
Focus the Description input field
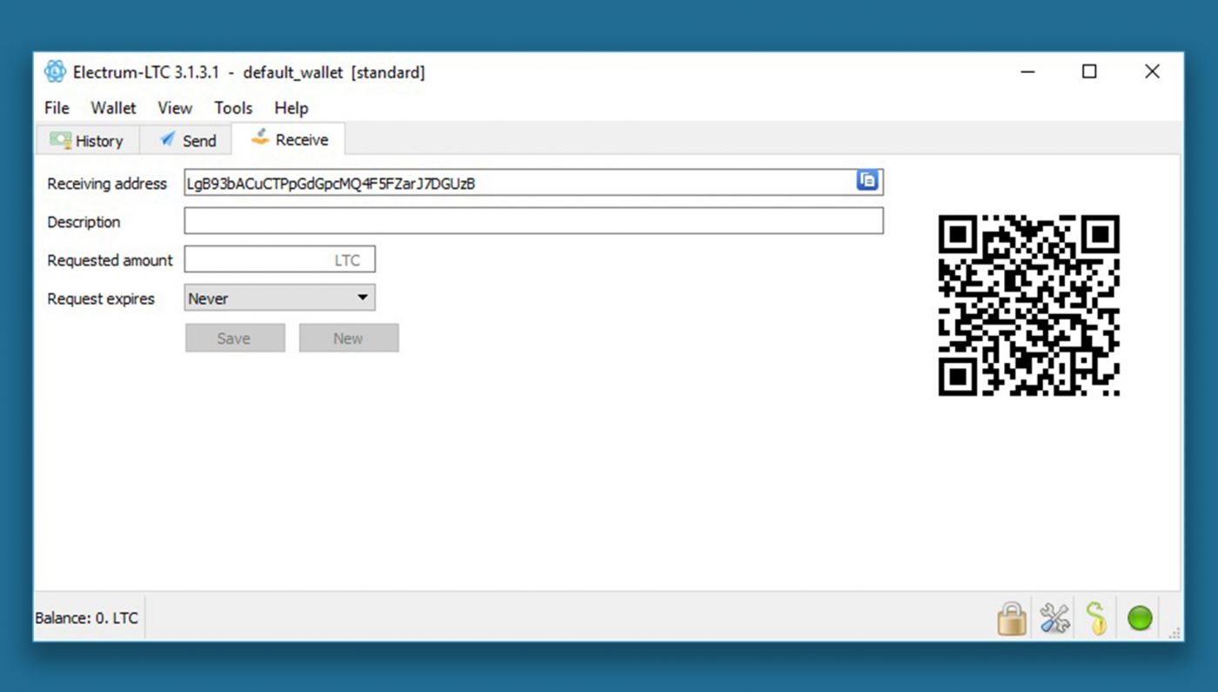533,220
